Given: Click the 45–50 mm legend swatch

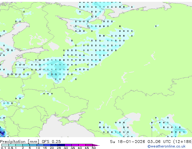Looking at the screenshot, I should (x=89, y=145).
